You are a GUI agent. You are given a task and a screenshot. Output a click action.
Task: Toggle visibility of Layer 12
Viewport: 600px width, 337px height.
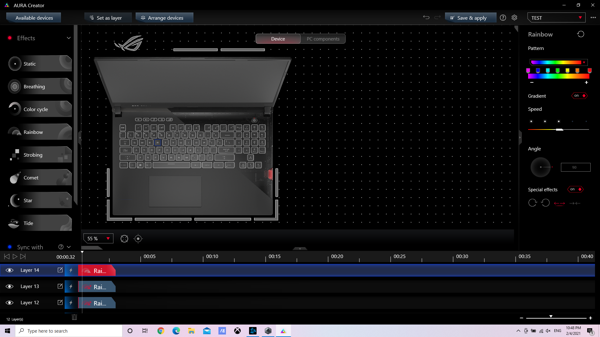(x=10, y=303)
